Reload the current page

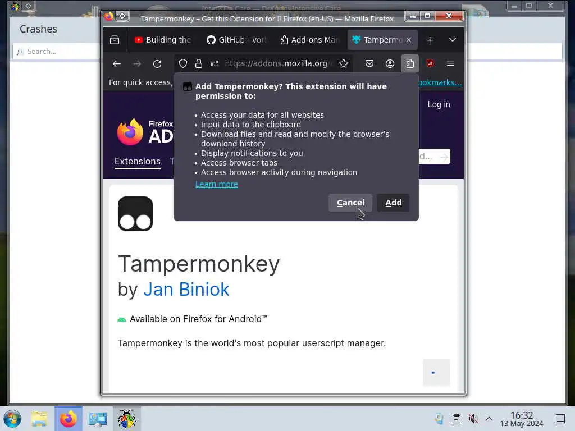(x=157, y=64)
